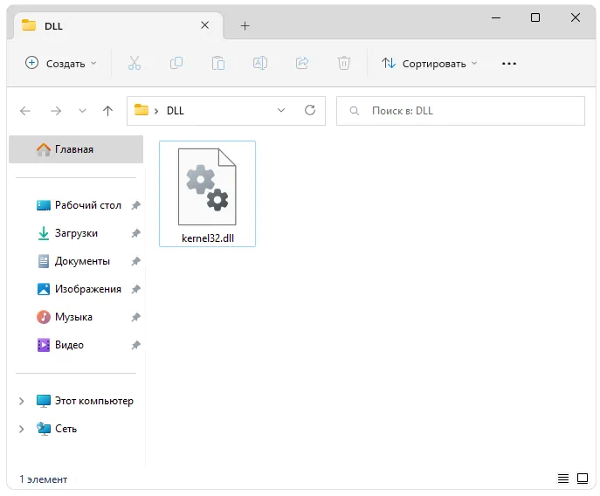Image resolution: width=600 pixels, height=496 pixels.
Task: Open Загрузки folder in sidebar
Action: point(67,233)
